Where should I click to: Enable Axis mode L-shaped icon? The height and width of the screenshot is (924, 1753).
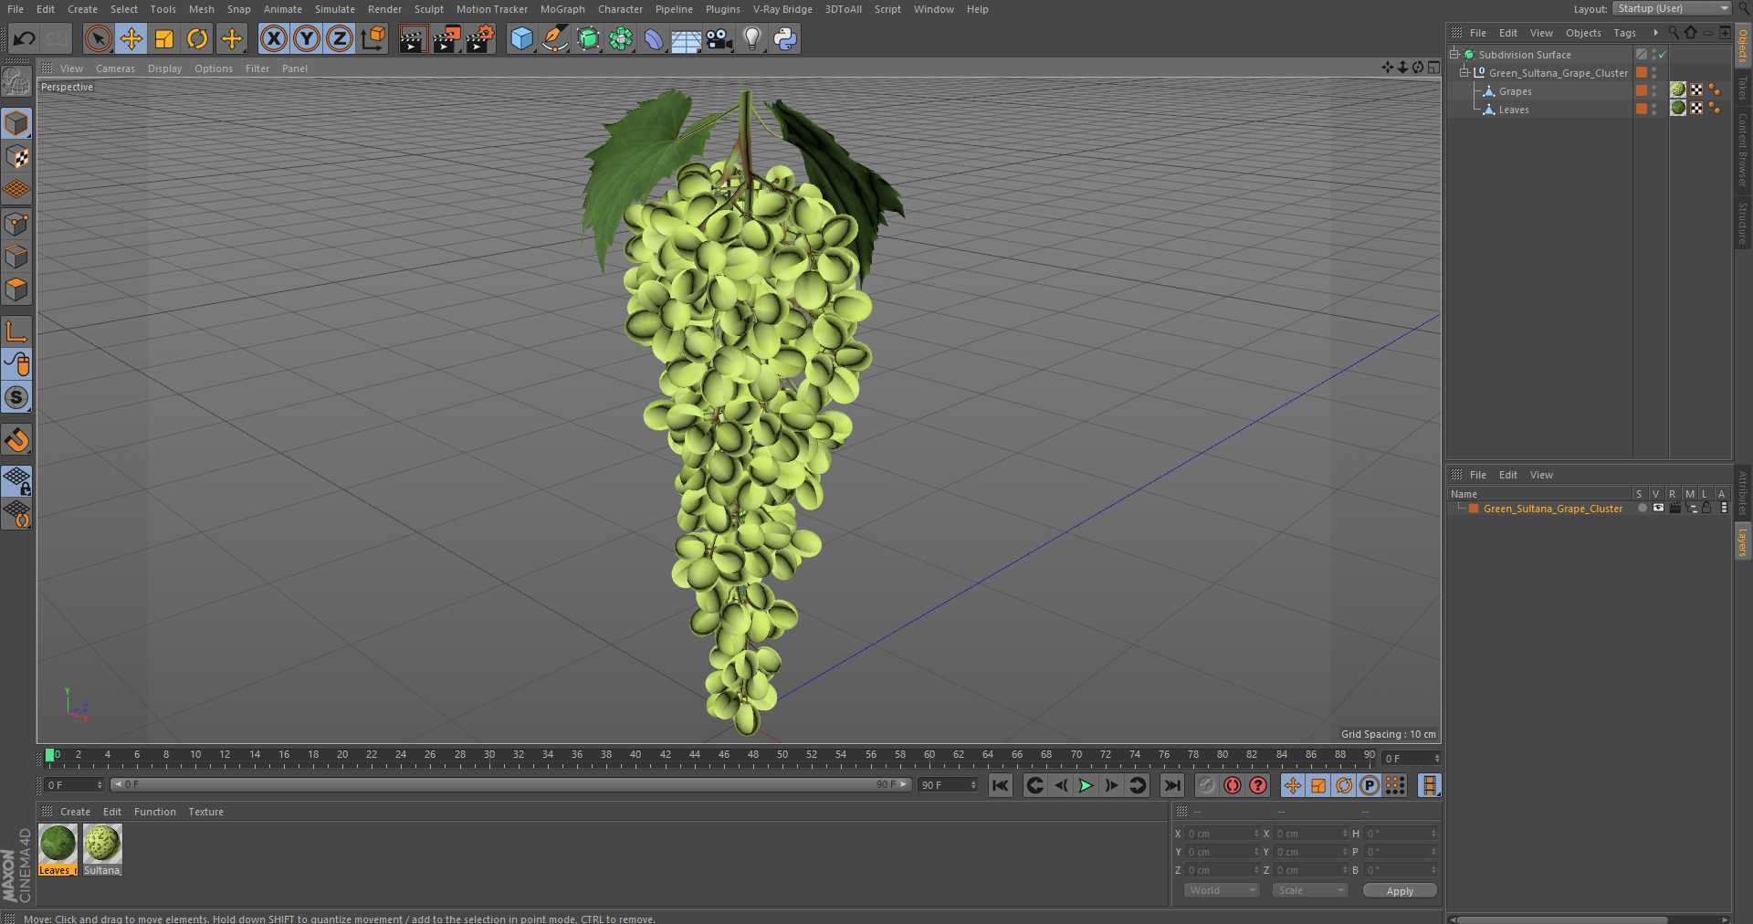(x=16, y=331)
